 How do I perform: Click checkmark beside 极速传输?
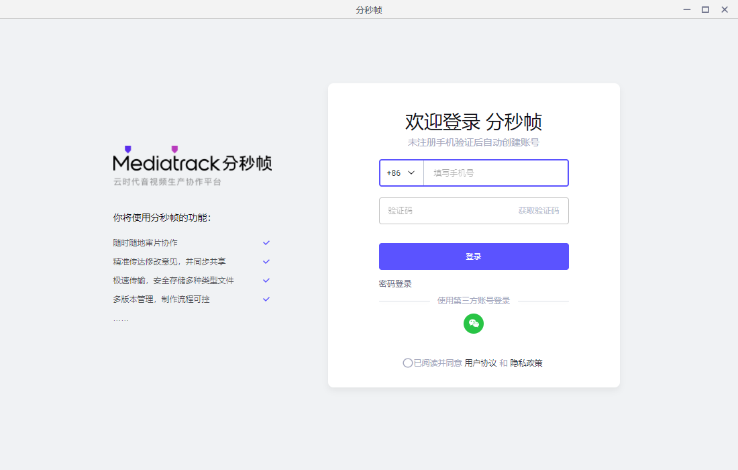pos(266,280)
